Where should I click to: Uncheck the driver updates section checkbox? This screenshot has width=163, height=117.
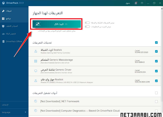(156, 42)
